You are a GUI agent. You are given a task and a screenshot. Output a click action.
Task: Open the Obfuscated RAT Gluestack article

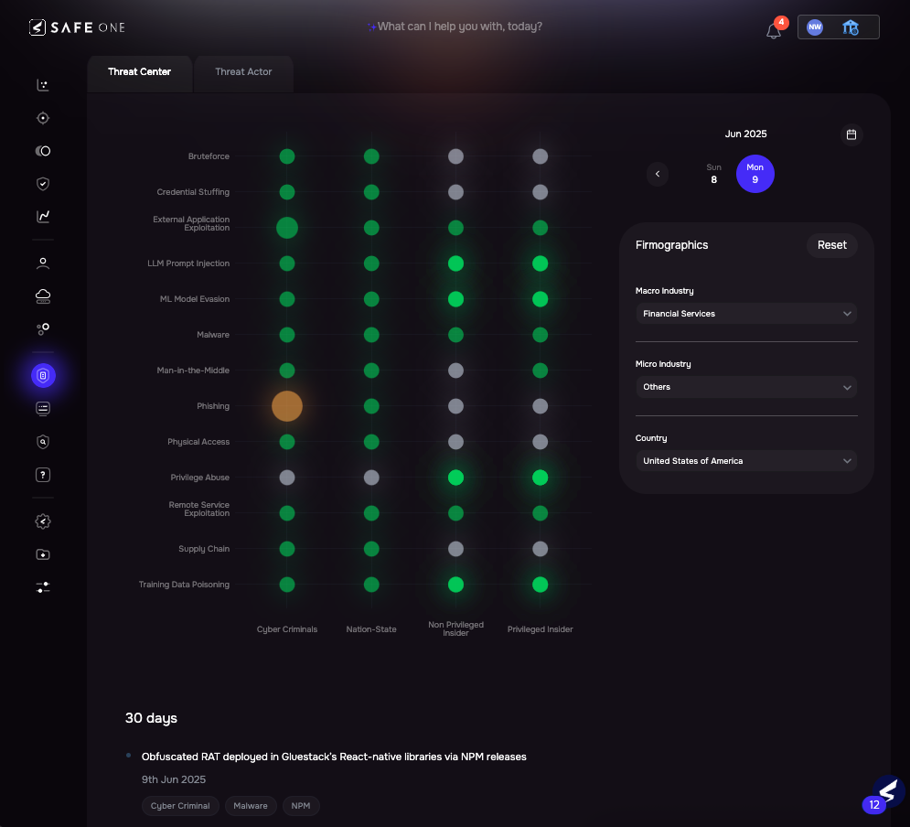point(334,757)
